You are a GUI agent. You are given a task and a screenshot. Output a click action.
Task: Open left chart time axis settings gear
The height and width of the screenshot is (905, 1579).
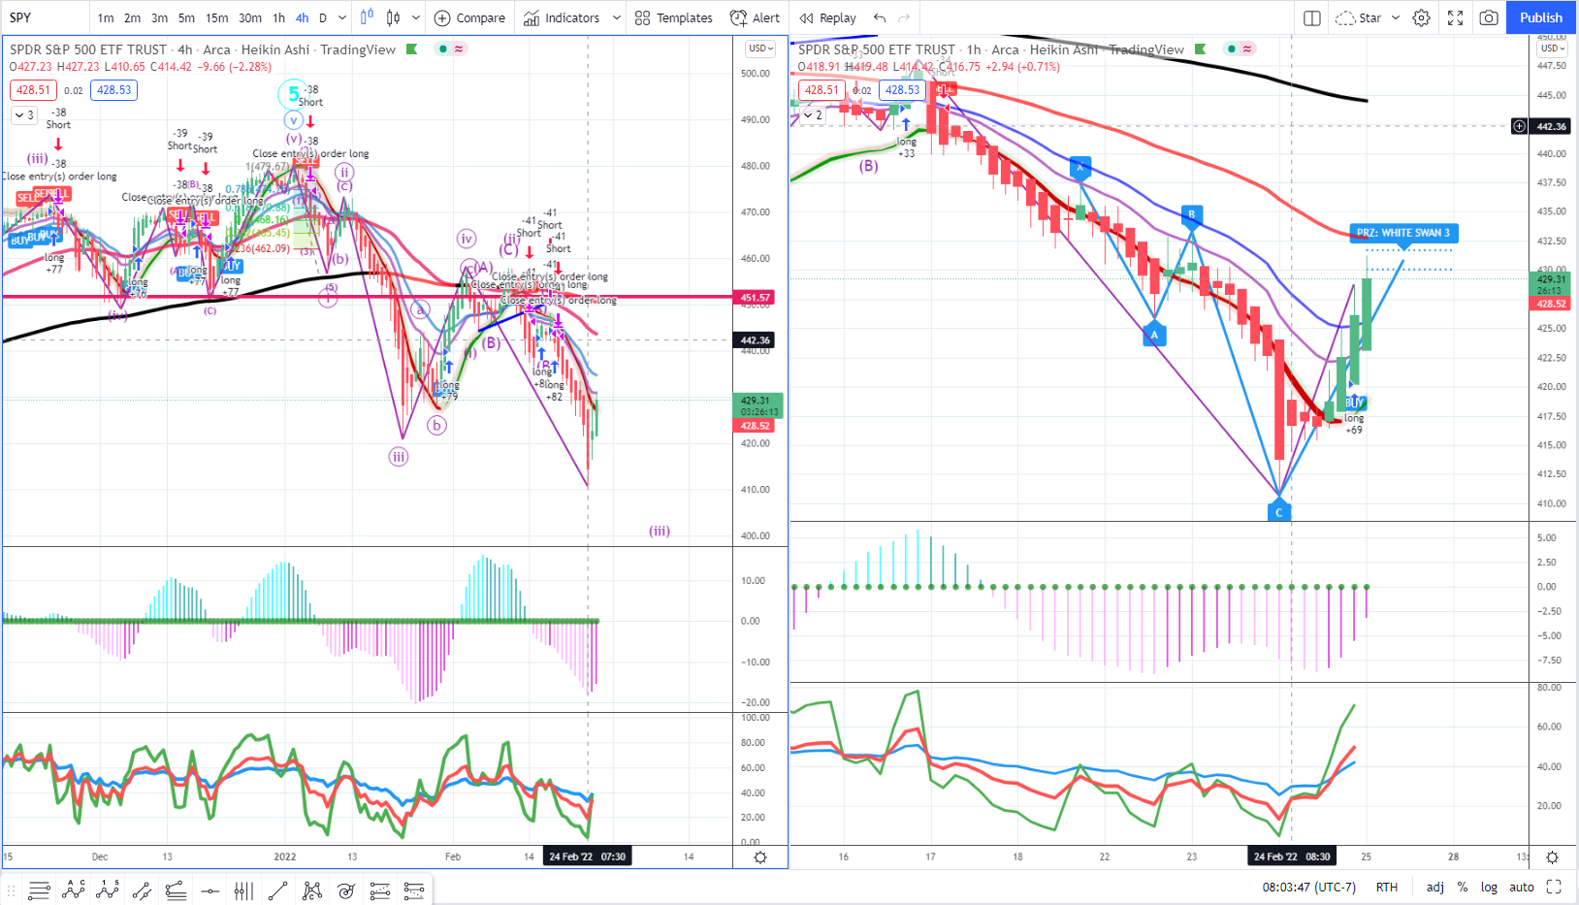click(x=760, y=857)
